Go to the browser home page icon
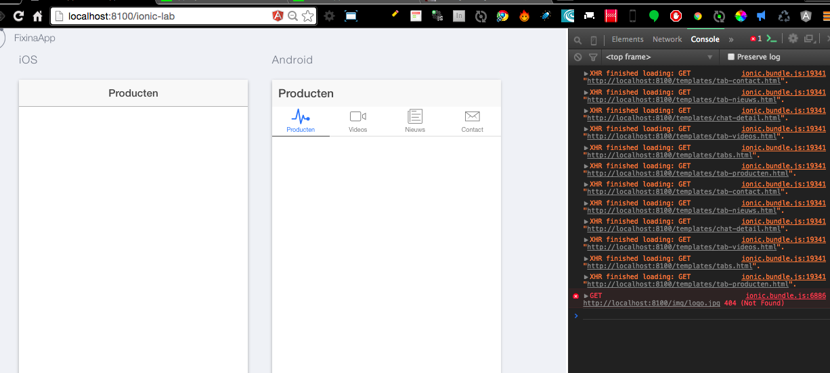 click(38, 16)
